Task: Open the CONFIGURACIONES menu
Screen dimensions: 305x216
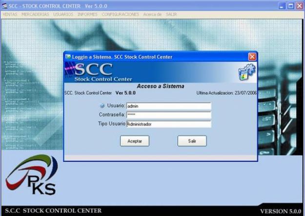Action: tap(121, 14)
